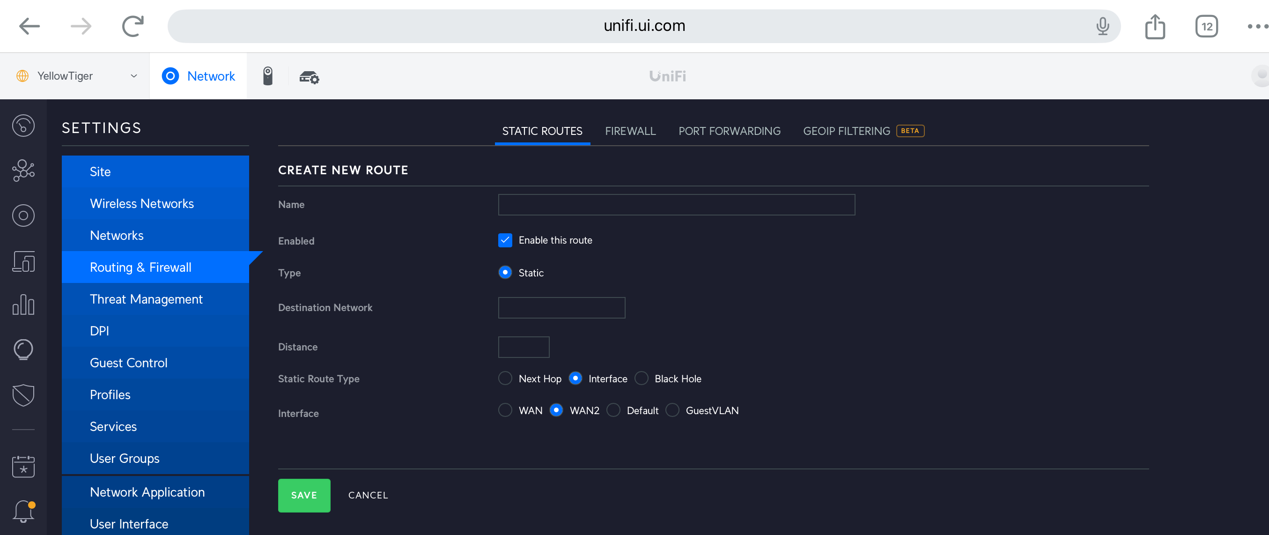Open the Alerts bell icon
1269x535 pixels.
point(23,511)
